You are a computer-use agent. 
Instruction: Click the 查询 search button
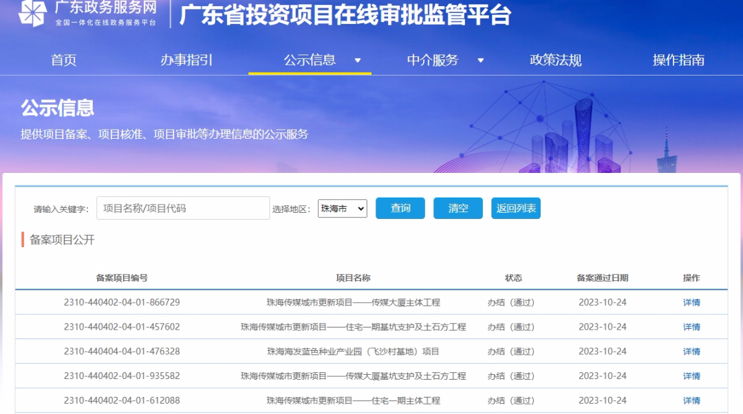pos(400,208)
